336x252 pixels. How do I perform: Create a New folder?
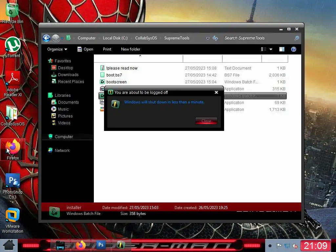pyautogui.click(x=131, y=49)
